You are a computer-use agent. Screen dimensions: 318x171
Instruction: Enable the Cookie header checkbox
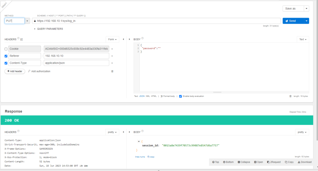click(6, 49)
